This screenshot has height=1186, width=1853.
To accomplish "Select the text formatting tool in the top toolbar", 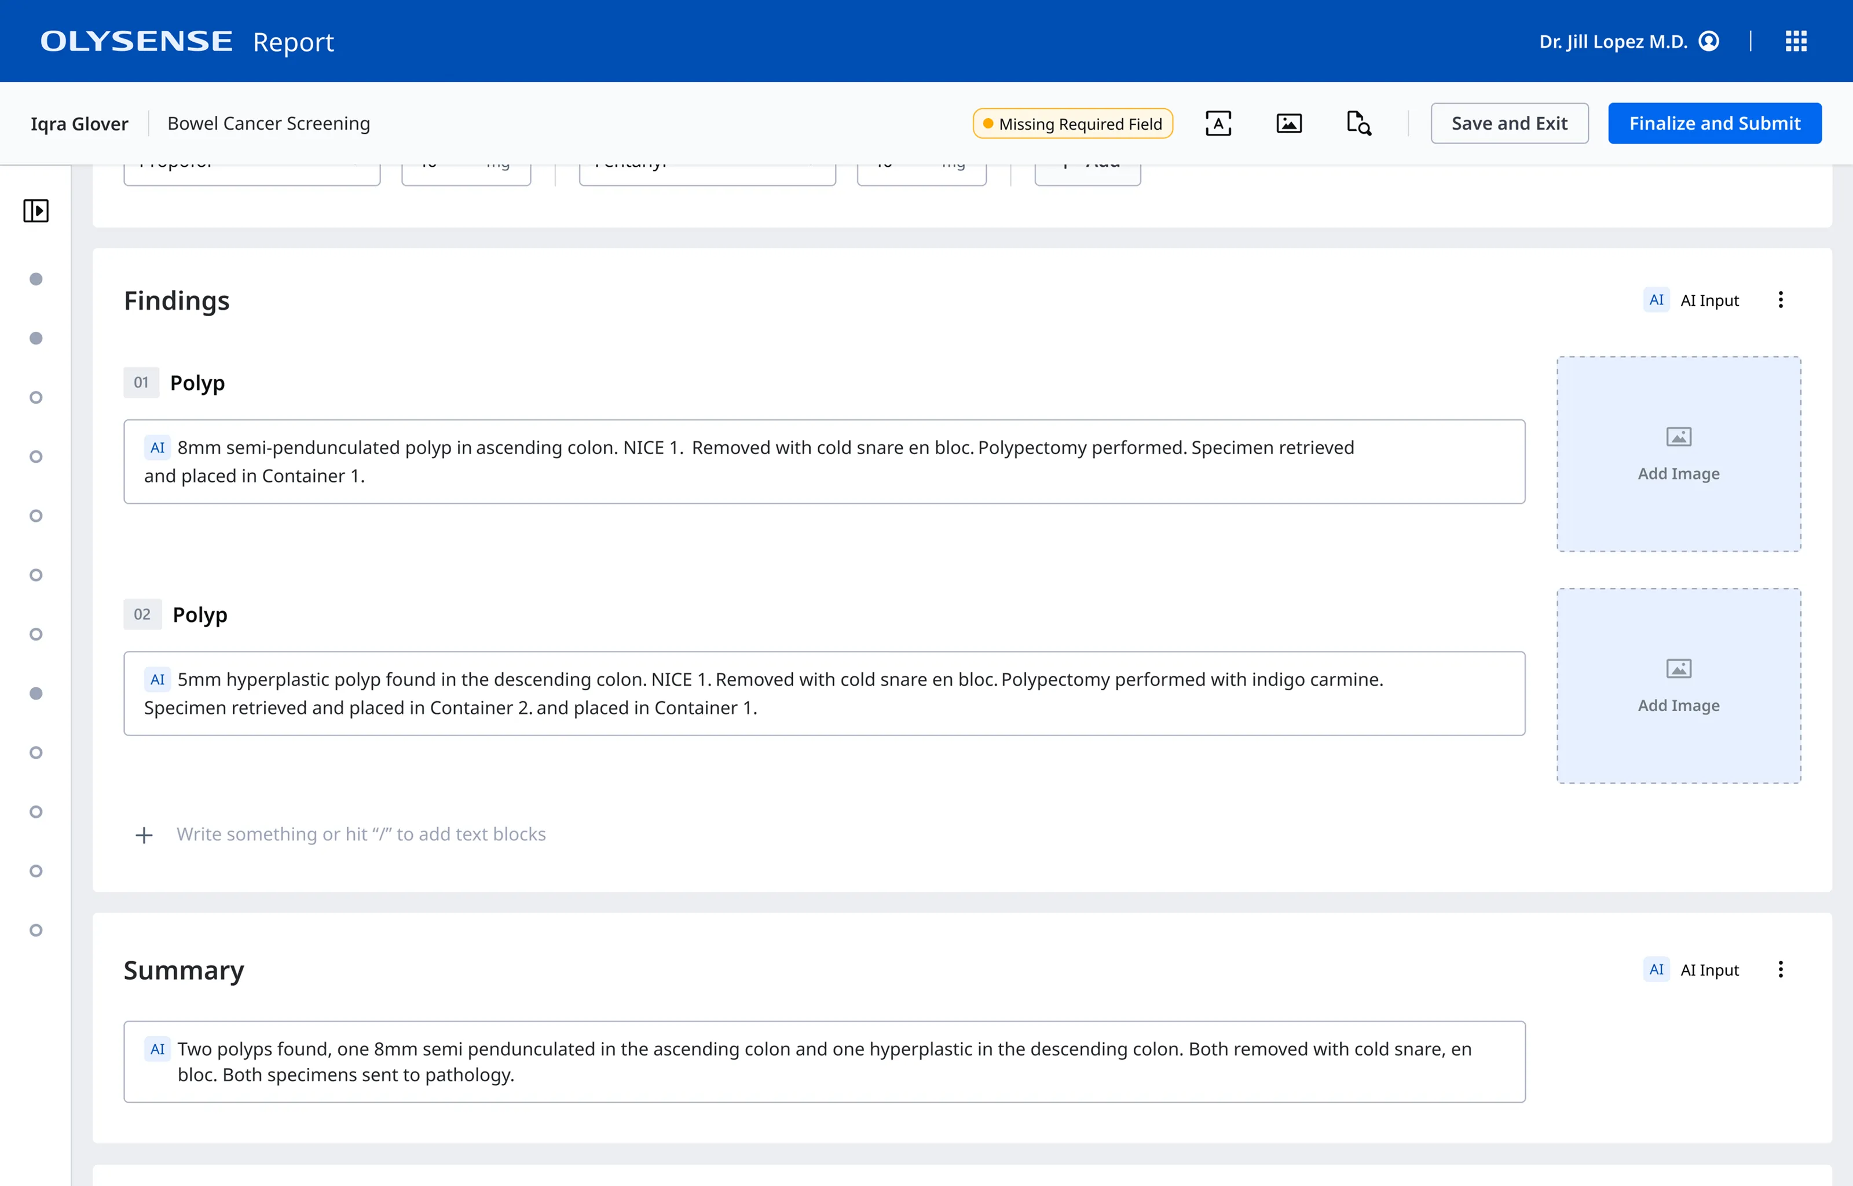I will (x=1218, y=122).
